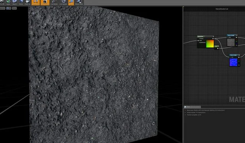Click the upper Texture Sample UVs input
The height and width of the screenshot is (143, 245).
point(229,38)
